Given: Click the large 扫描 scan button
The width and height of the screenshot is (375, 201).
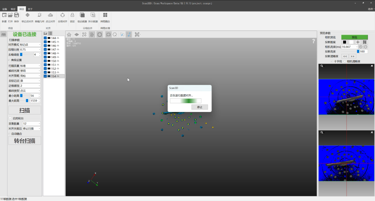Looking at the screenshot, I should pyautogui.click(x=25, y=111).
